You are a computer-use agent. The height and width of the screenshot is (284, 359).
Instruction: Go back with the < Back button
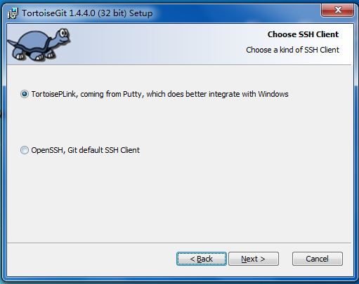[x=202, y=259]
